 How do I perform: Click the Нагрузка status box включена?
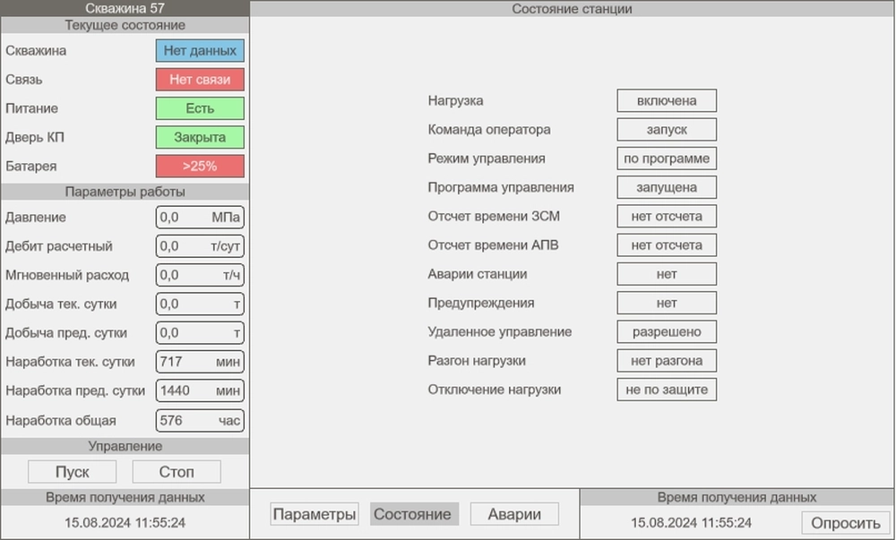(x=667, y=100)
